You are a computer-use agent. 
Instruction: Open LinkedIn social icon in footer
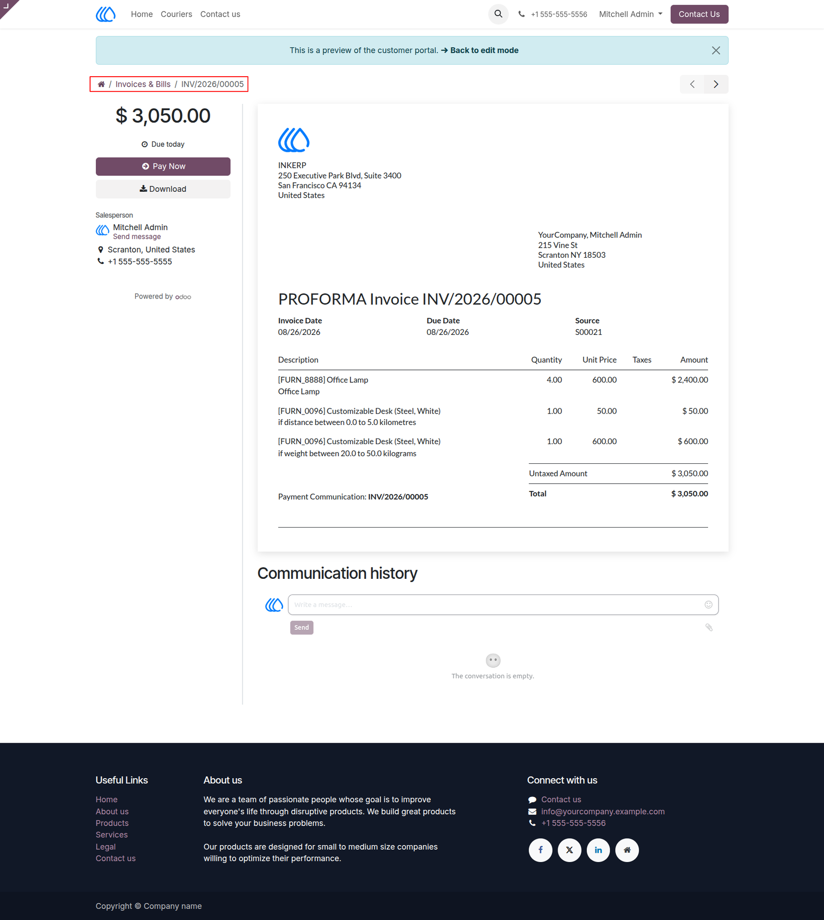598,850
